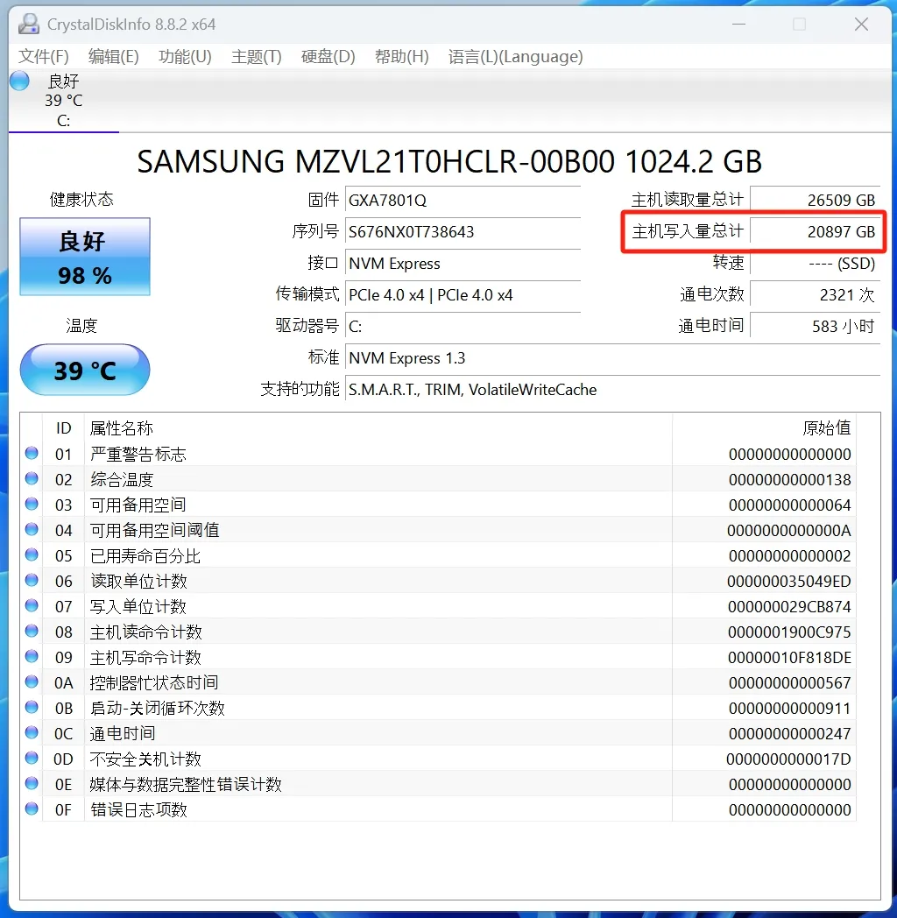Click raw value 00000000000911
Image resolution: width=897 pixels, height=918 pixels.
789,709
